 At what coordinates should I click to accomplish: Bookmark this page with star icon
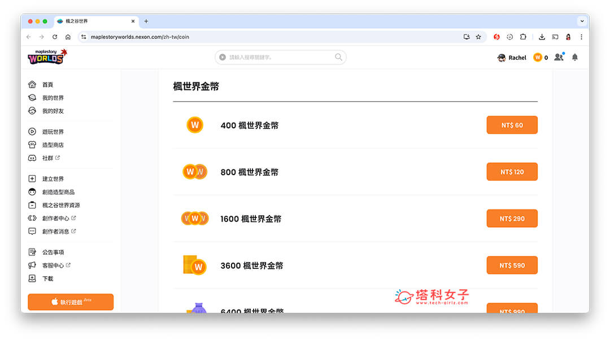(x=478, y=37)
